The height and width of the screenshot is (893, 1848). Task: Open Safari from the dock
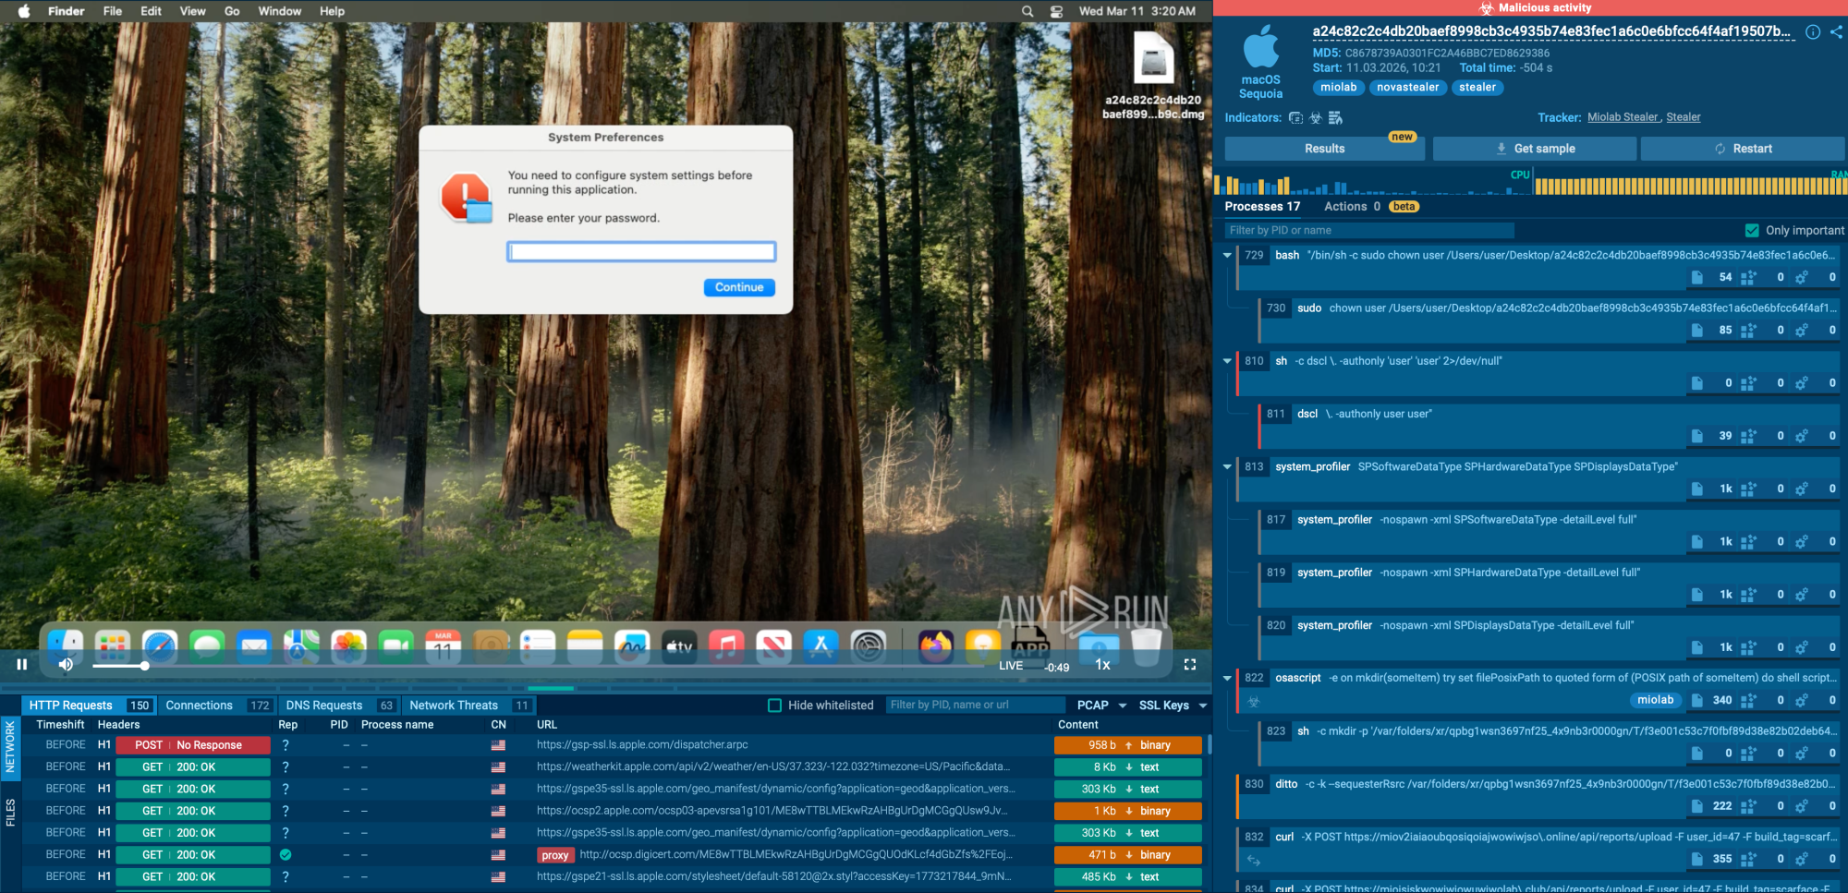tap(160, 646)
